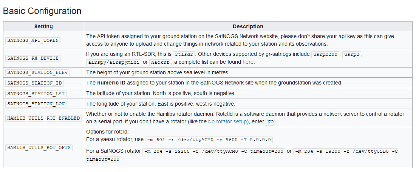Click the SATNOGS_STATION_ID setting name
This screenshot has height=172, width=419.
[35, 83]
